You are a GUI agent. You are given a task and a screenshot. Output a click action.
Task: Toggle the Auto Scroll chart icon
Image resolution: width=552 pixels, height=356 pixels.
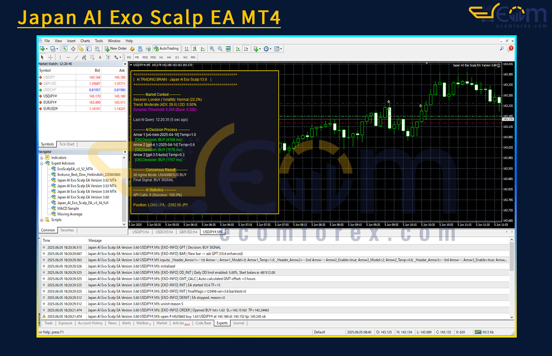tap(238, 48)
